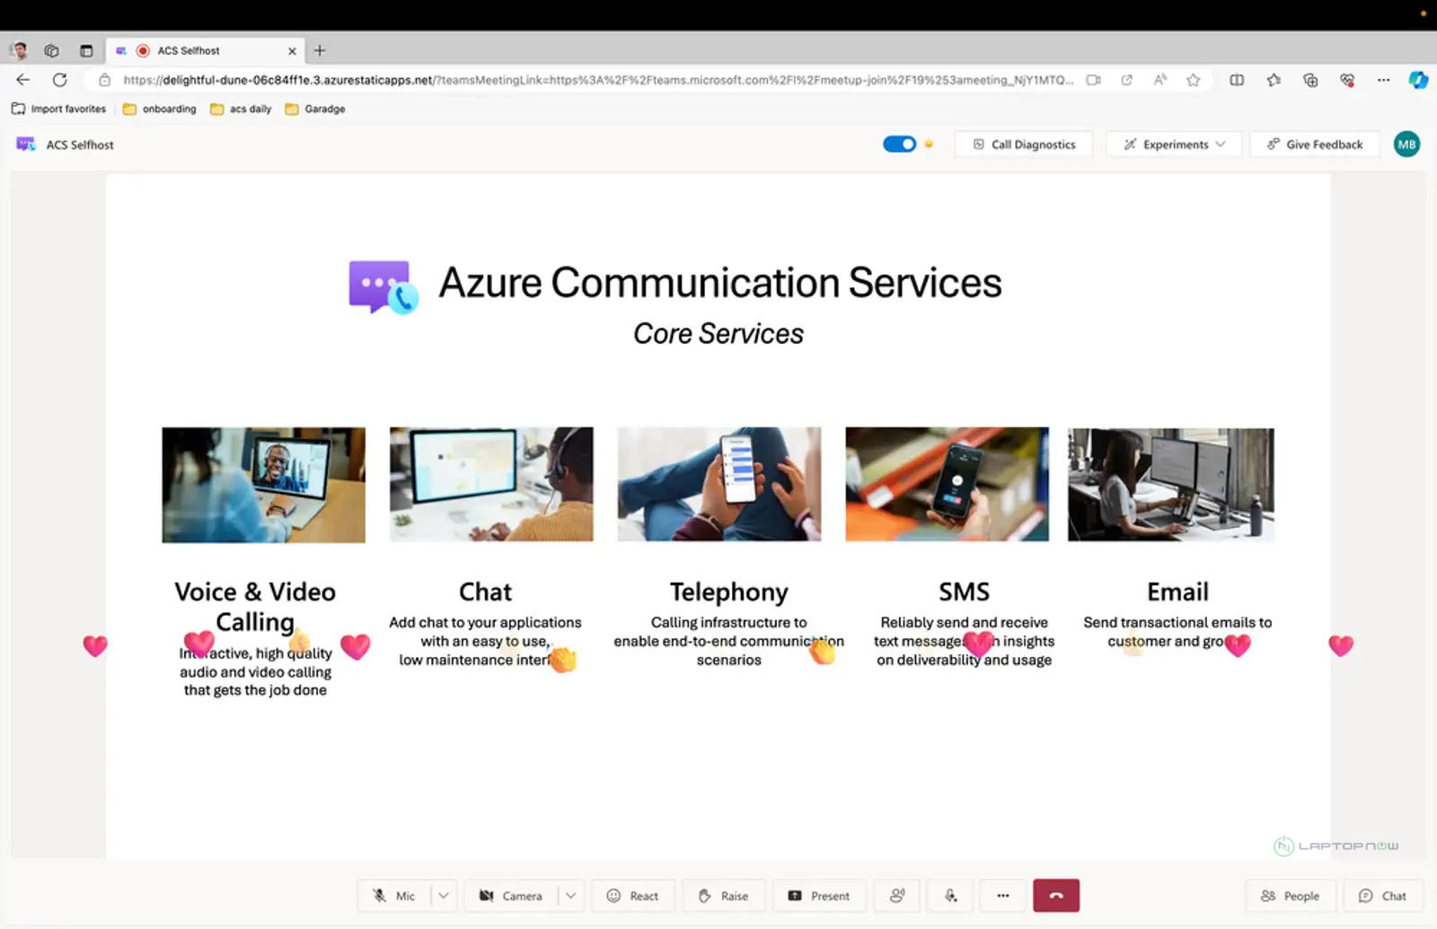Screen dimensions: 1437x929
Task: Hang up with the red end-call button
Action: pos(1055,895)
